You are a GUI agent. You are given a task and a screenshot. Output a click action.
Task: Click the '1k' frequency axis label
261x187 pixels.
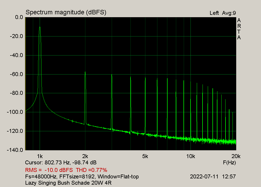point(40,156)
